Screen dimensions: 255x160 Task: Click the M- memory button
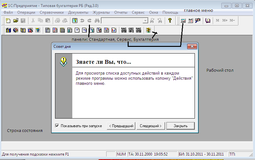tap(232, 21)
